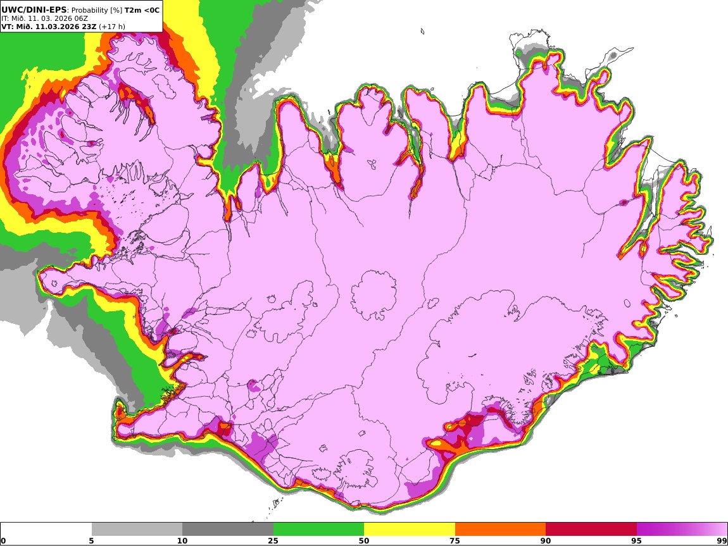Screen dimensions: 728x546
Task: Click the dark gray 10-25% legend swatch
Action: 228,530
